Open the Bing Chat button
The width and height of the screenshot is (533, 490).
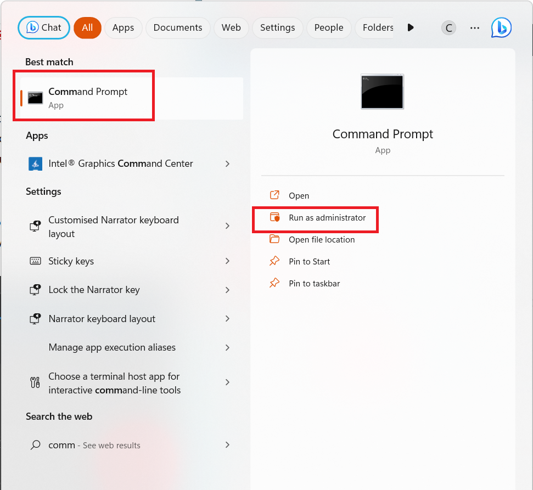(44, 27)
